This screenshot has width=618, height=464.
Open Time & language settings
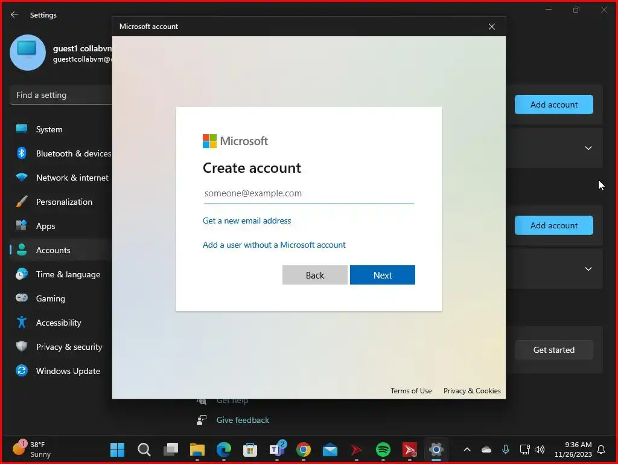61,274
